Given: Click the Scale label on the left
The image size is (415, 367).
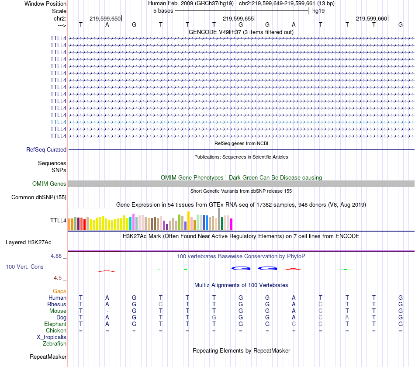Looking at the screenshot, I should pyautogui.click(x=59, y=11).
